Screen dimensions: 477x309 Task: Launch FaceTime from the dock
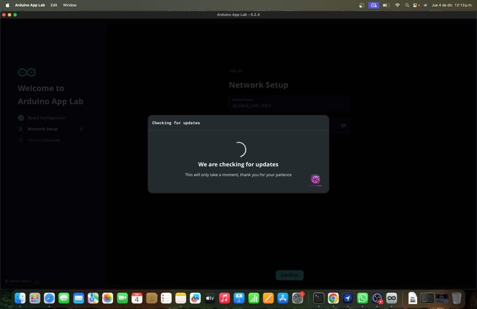point(123,298)
